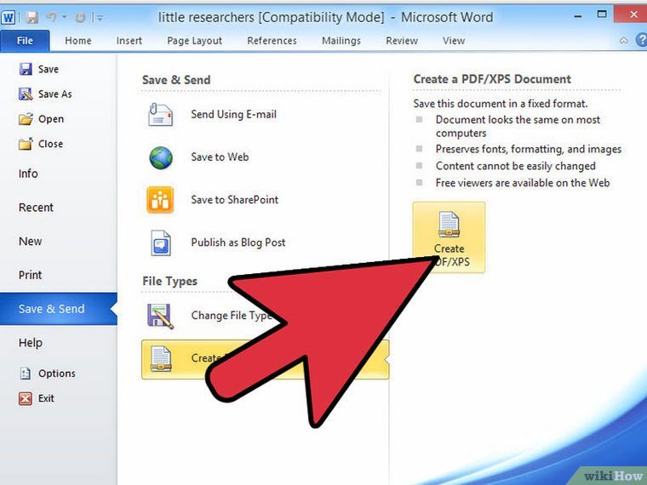Select Send Using E-mail option

coord(233,114)
